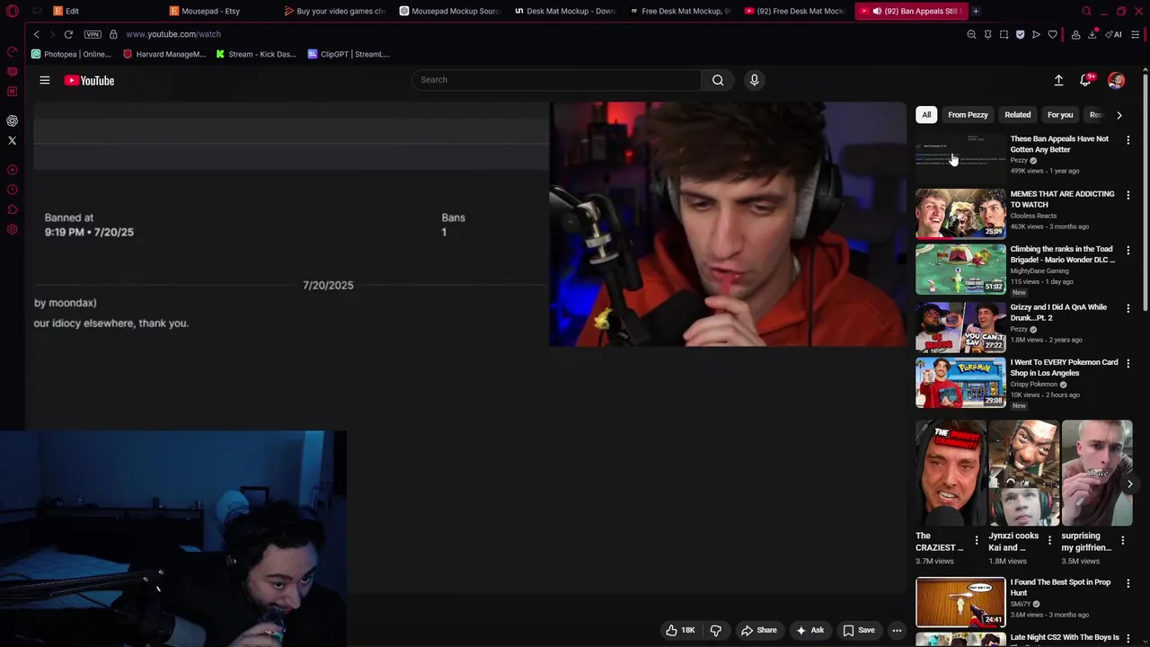Viewport: 1150px width, 647px height.
Task: Go to YouTube home via logo
Action: coord(89,80)
